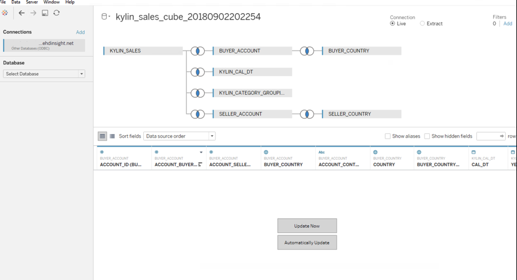Viewport: 517px width, 280px height.
Task: Select the Extract connection radio button
Action: (x=422, y=23)
